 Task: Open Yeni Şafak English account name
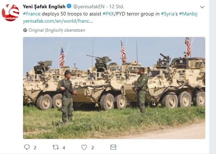click(44, 6)
